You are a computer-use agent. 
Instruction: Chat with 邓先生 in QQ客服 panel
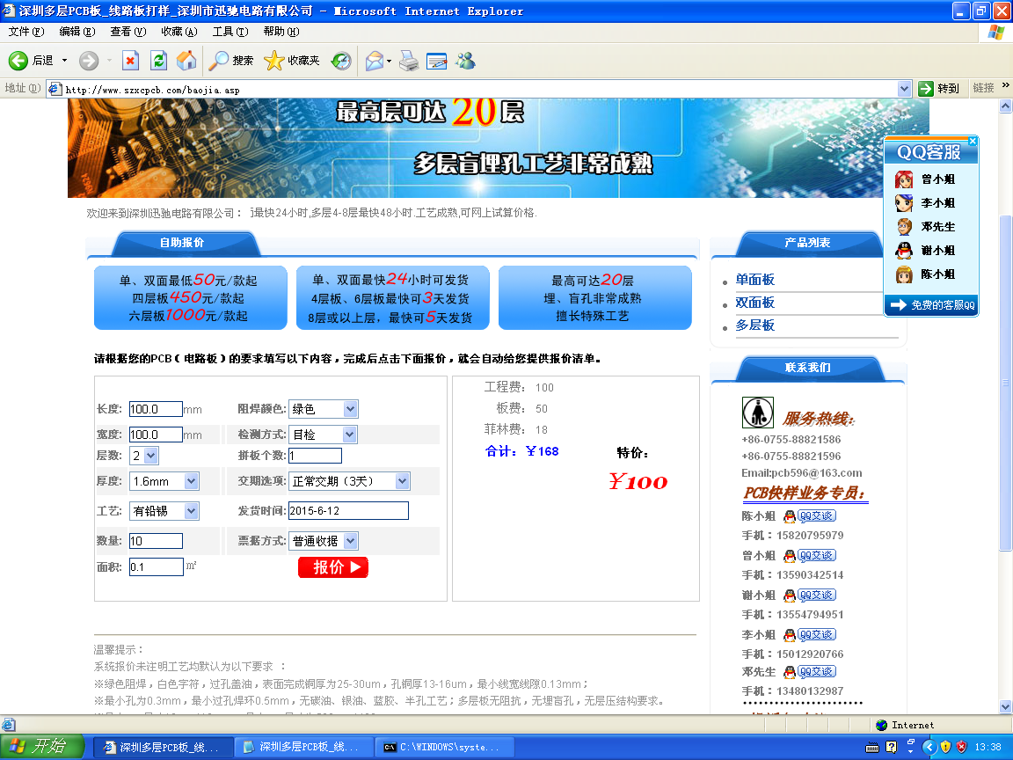pos(924,226)
